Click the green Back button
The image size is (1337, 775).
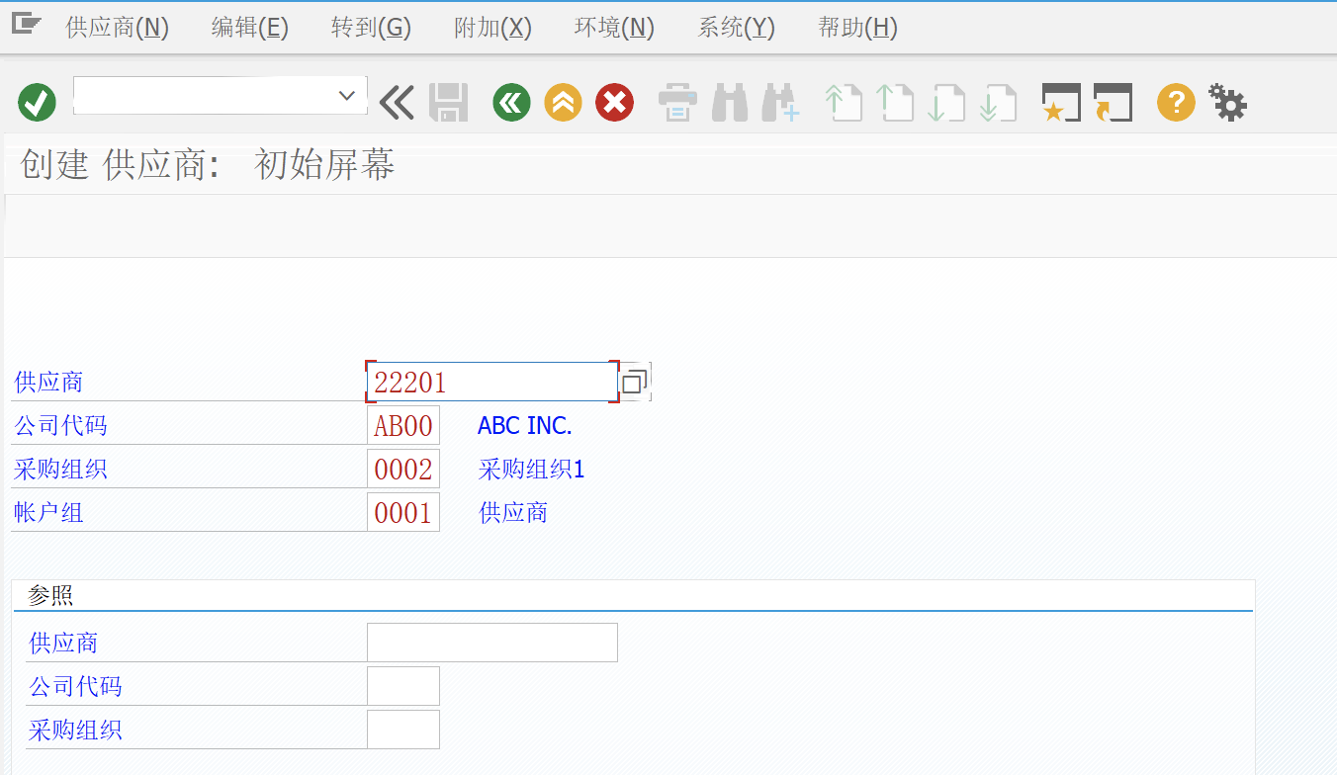click(x=511, y=102)
